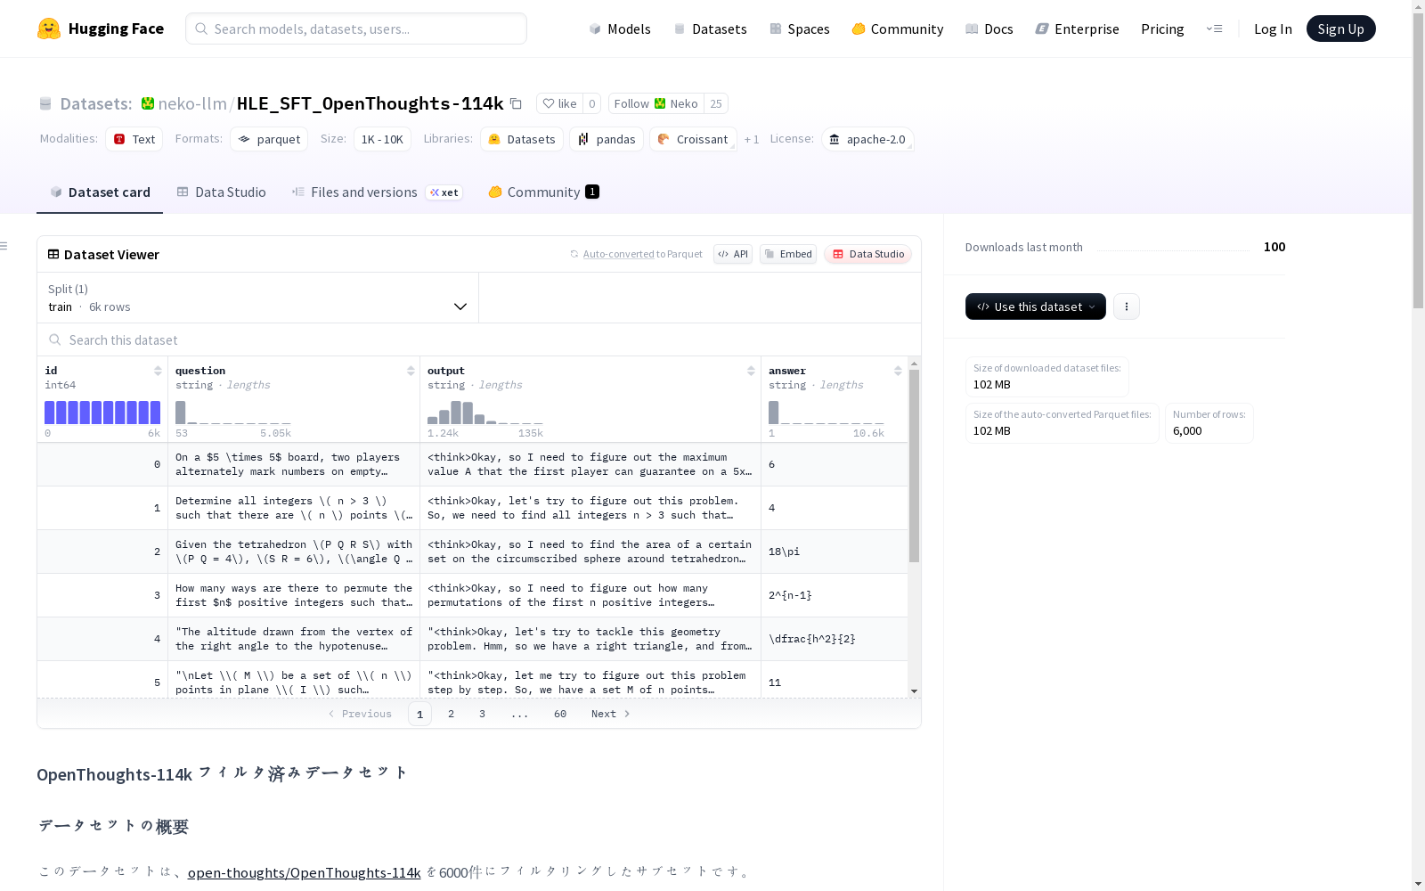
Task: Open the dataset Community tab
Action: (x=543, y=192)
